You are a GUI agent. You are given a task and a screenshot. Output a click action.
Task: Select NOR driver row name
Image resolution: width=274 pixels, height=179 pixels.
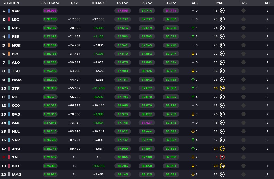point(16,45)
